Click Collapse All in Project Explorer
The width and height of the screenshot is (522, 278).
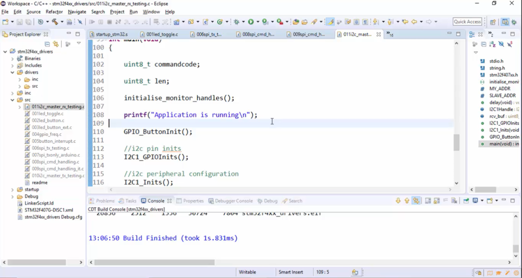point(47,44)
